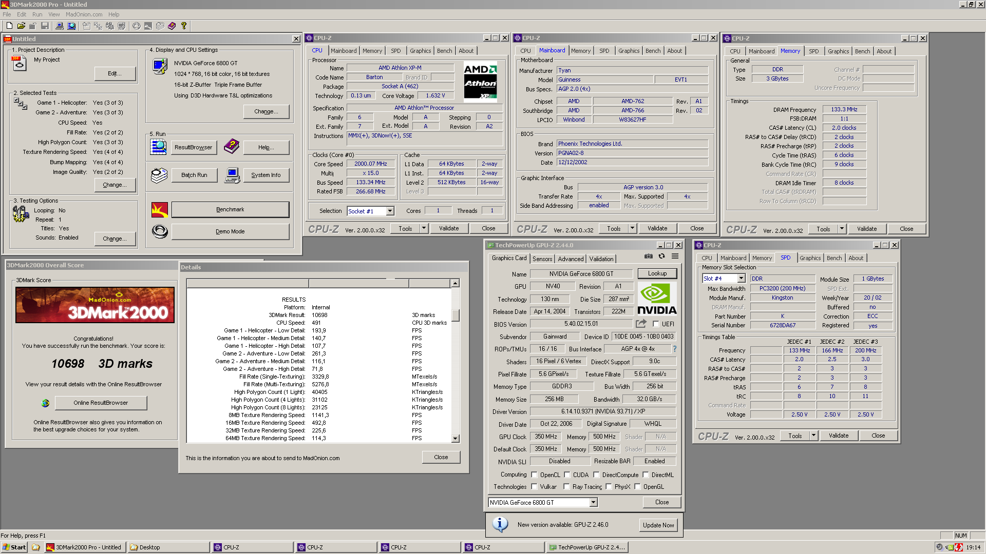The width and height of the screenshot is (986, 554).
Task: Click the Start button on taskbar
Action: (14, 547)
